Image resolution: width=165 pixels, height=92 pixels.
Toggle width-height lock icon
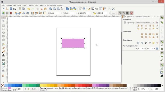coord(94,13)
